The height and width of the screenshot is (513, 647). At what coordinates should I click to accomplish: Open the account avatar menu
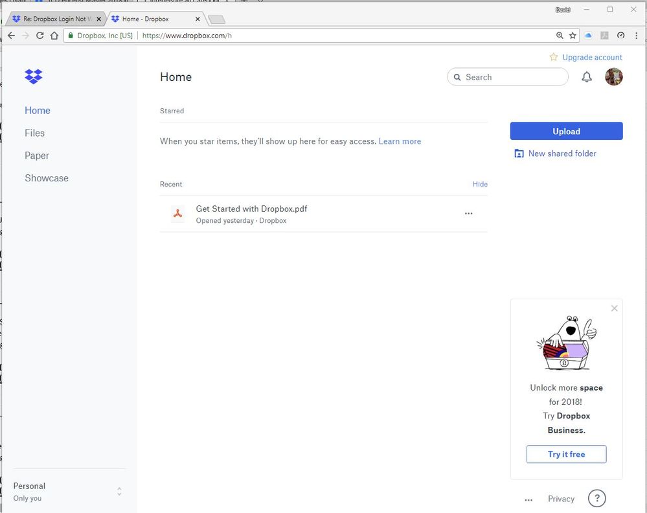(613, 77)
